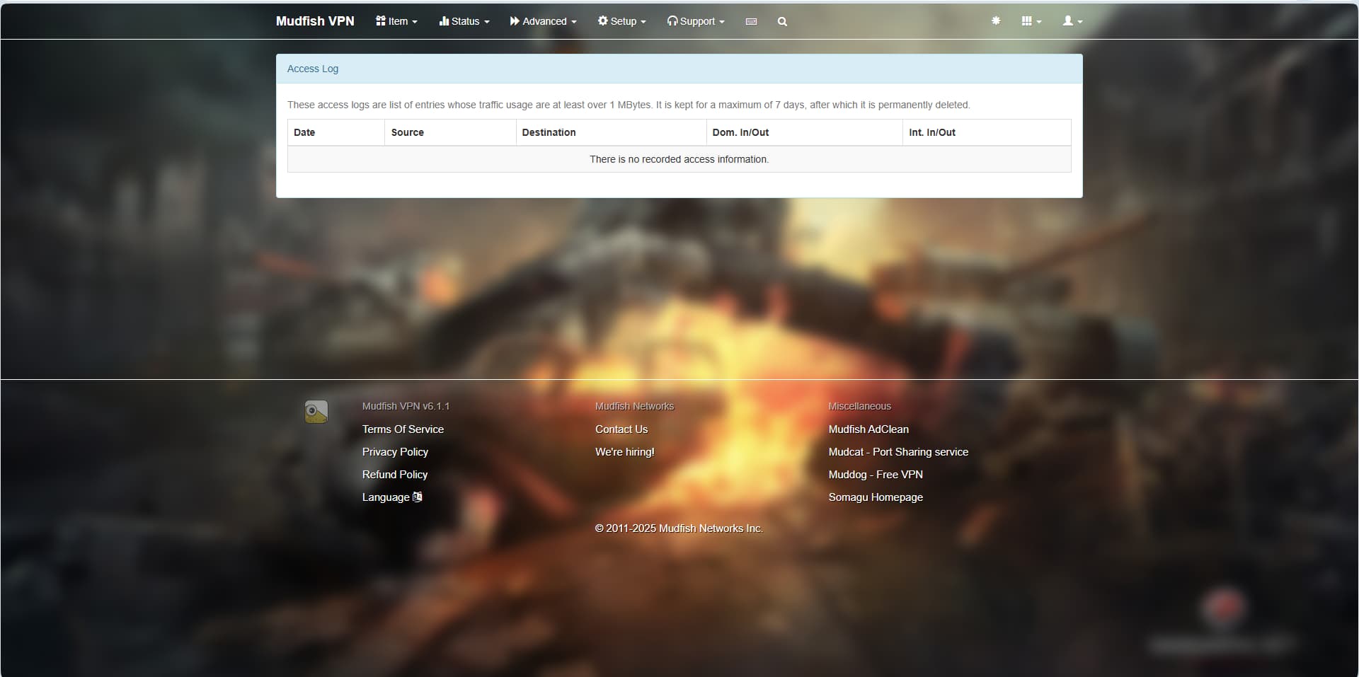The height and width of the screenshot is (677, 1359).
Task: Expand the Item dropdown menu
Action: pyautogui.click(x=396, y=21)
